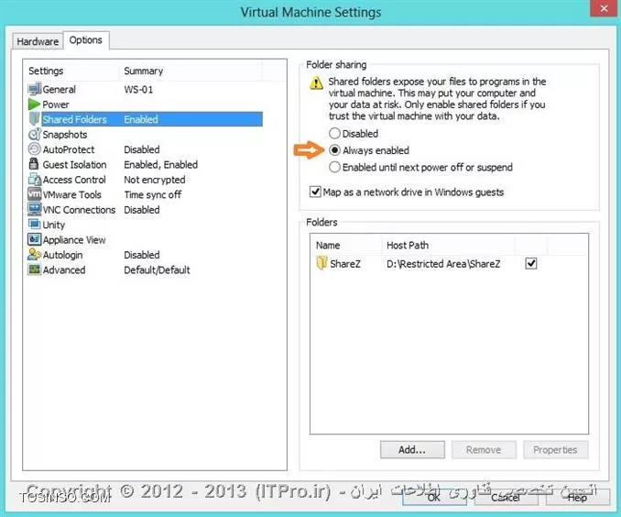Click the Add... button
The image size is (621, 517).
tap(412, 449)
